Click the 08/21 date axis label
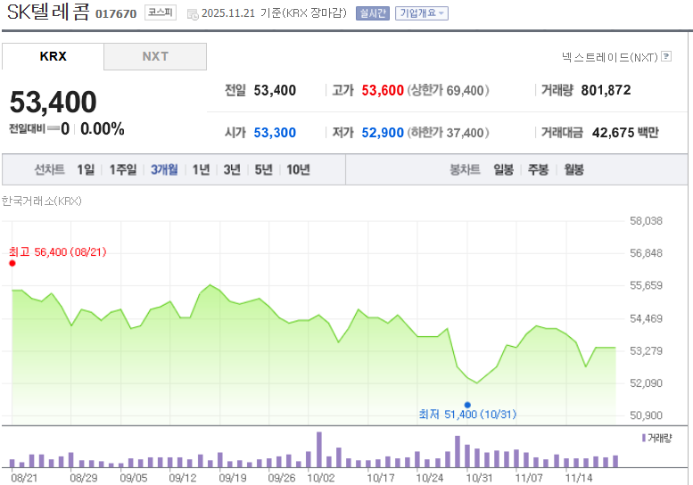693x485 pixels. tap(24, 478)
